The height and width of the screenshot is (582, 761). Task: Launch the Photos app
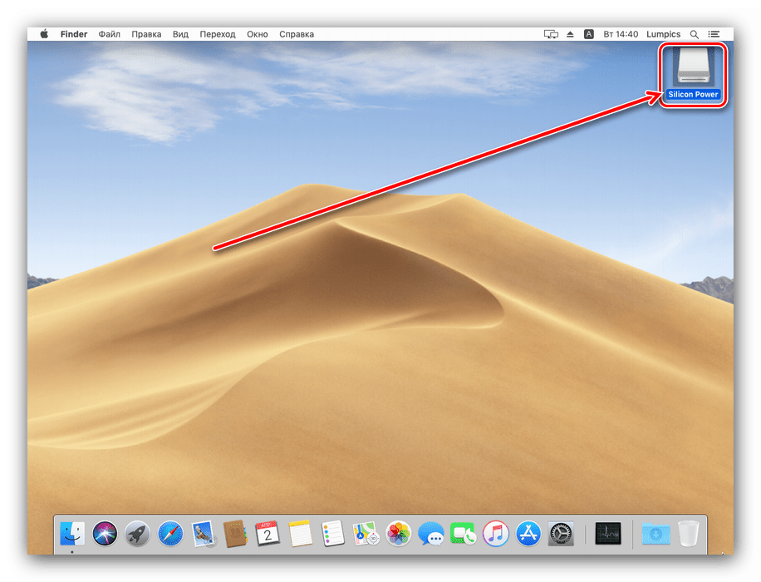click(399, 533)
